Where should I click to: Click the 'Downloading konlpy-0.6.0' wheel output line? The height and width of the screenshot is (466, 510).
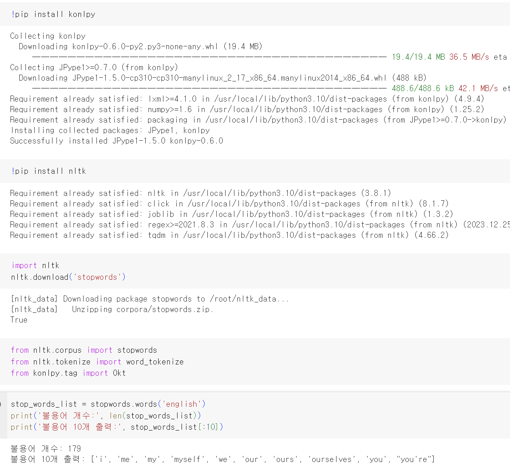point(140,46)
